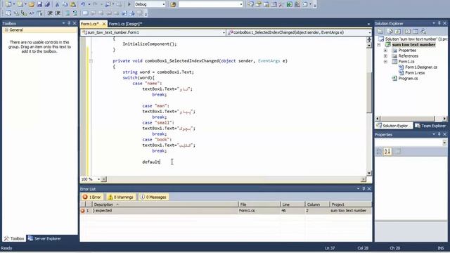Image resolution: width=450 pixels, height=253 pixels.
Task: Collapse the comboBox1_SelectedIndexChanged method outline
Action: pos(91,61)
